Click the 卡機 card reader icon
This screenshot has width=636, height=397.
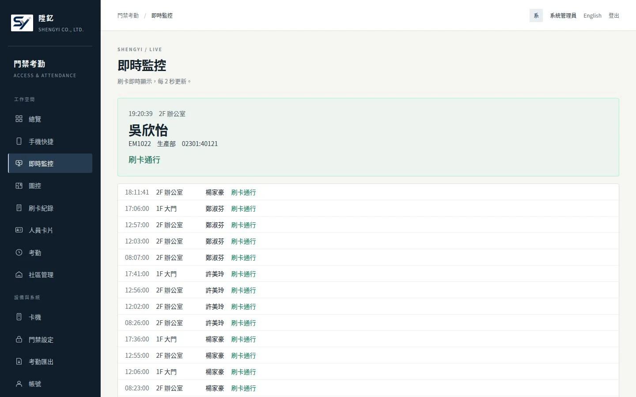coord(19,317)
